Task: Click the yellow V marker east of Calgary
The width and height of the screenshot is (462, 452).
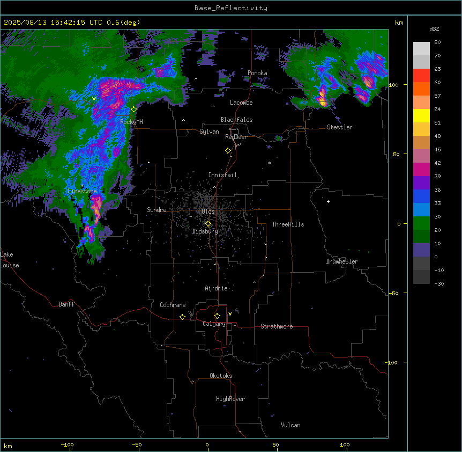Action: (x=230, y=314)
